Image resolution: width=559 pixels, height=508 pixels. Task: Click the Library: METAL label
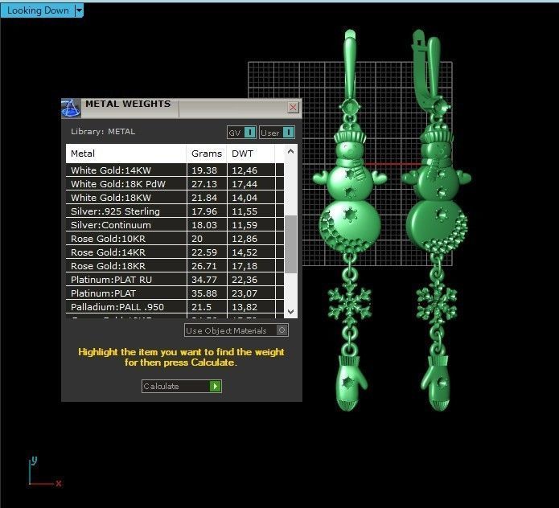[x=103, y=132]
